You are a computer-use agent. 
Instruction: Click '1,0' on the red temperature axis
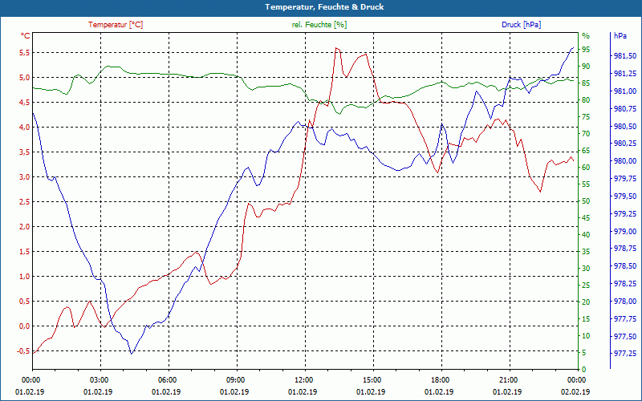tap(24, 277)
